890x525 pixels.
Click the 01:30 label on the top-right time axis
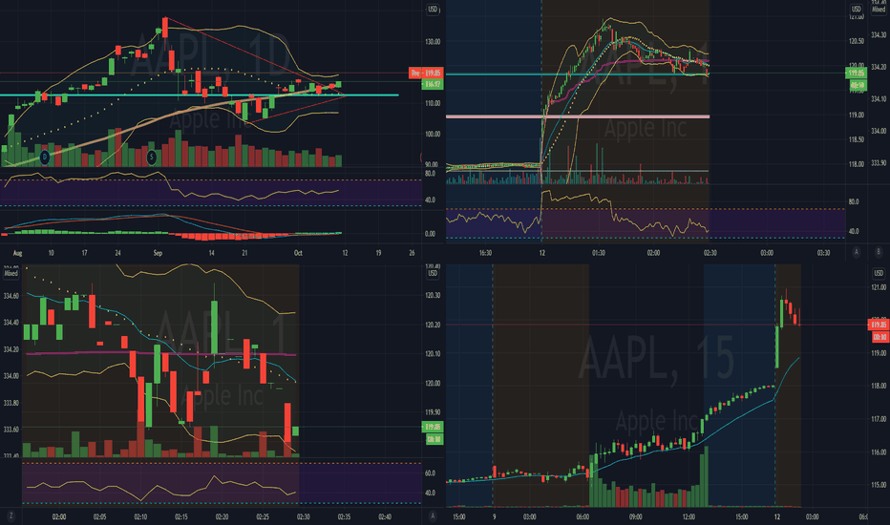tap(598, 253)
